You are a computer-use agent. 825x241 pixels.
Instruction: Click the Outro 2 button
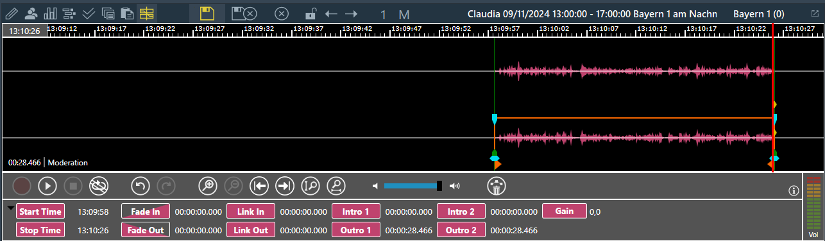pos(461,230)
